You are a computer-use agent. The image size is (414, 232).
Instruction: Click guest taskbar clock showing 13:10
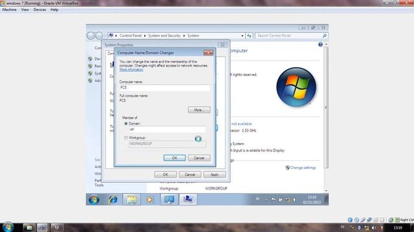click(x=312, y=200)
